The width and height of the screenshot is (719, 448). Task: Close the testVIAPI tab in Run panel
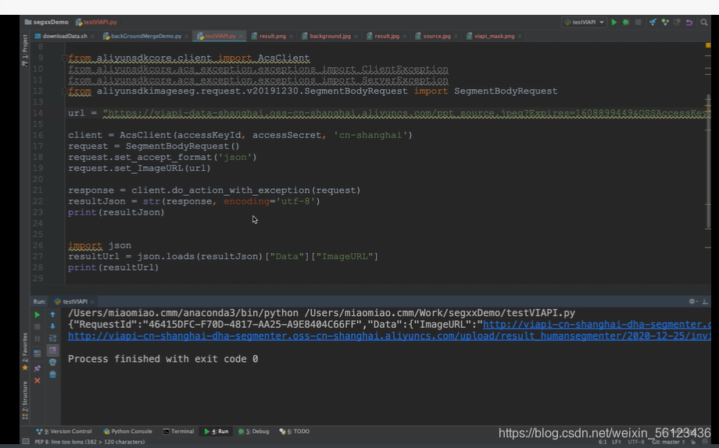click(92, 301)
